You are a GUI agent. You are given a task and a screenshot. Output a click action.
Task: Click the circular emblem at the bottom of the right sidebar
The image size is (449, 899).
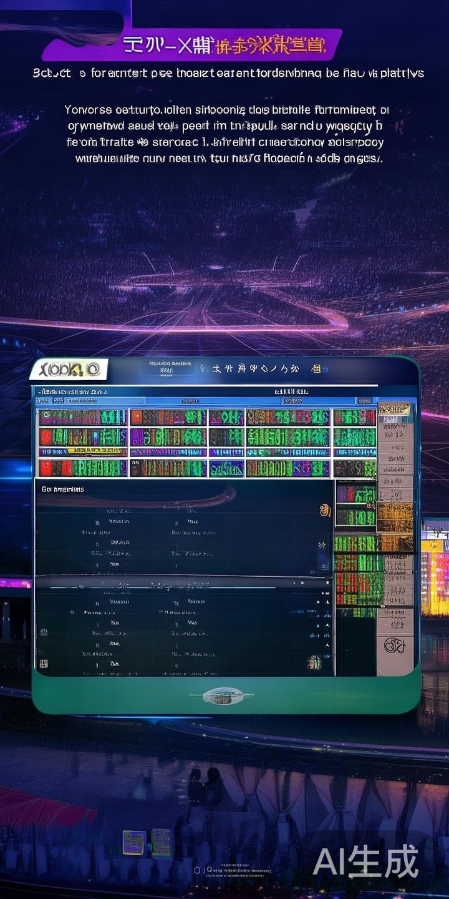[394, 645]
